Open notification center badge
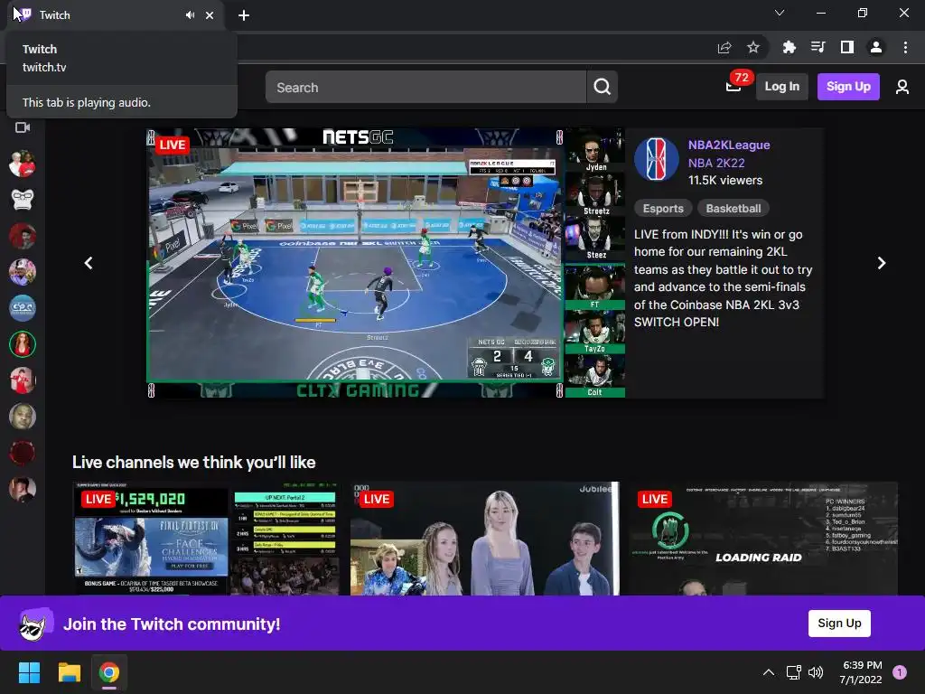This screenshot has width=925, height=694. point(899,672)
